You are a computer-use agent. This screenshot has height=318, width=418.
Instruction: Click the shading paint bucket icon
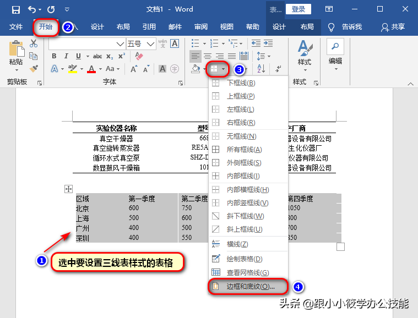[x=196, y=69]
